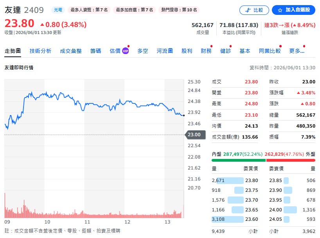Click the last price dot on chart
Image resolution: width=320 pixels, height=238 pixels.
(x=184, y=115)
